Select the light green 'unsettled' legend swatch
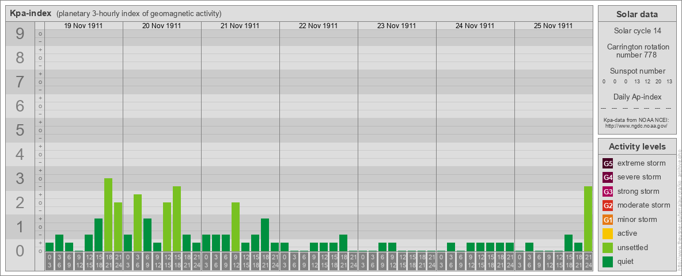 tap(608, 248)
